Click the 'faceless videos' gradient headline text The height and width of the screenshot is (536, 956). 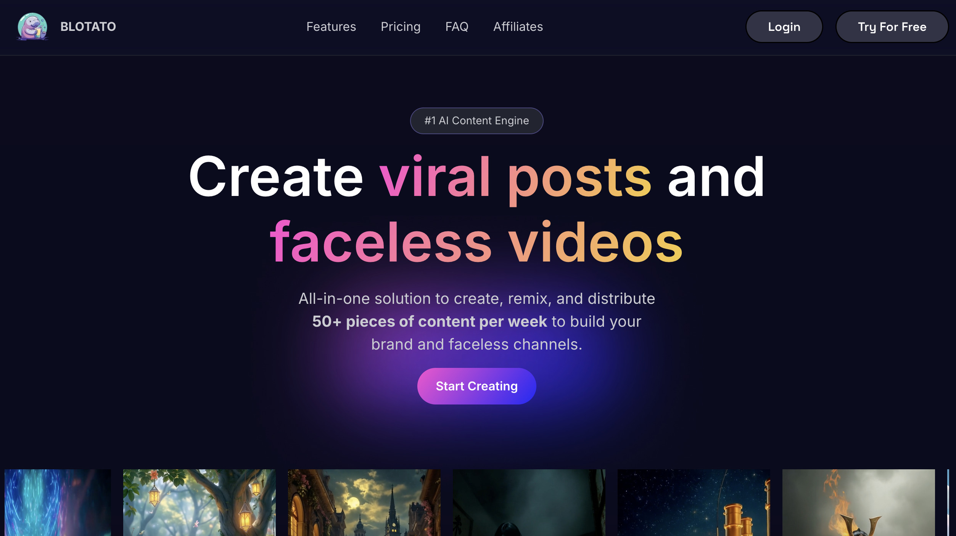476,242
